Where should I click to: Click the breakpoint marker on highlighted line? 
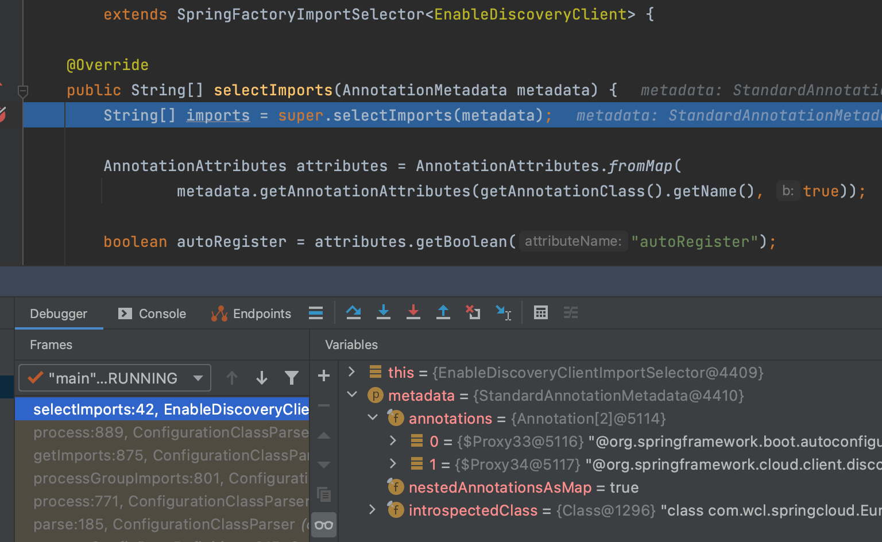tap(2, 114)
